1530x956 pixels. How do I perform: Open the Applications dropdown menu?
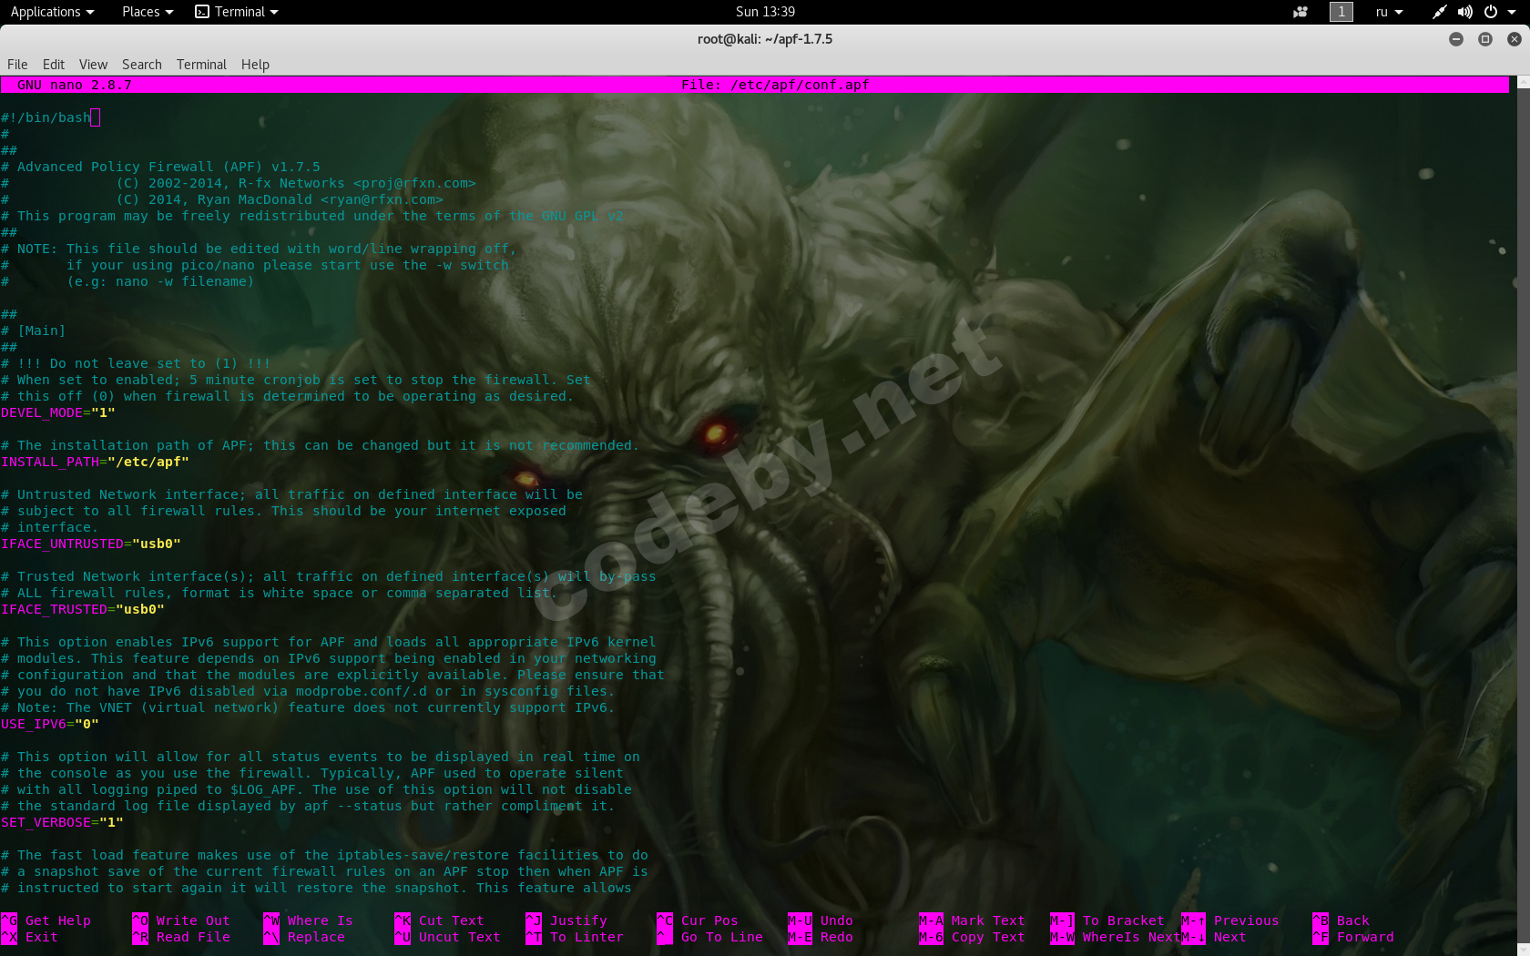click(52, 12)
